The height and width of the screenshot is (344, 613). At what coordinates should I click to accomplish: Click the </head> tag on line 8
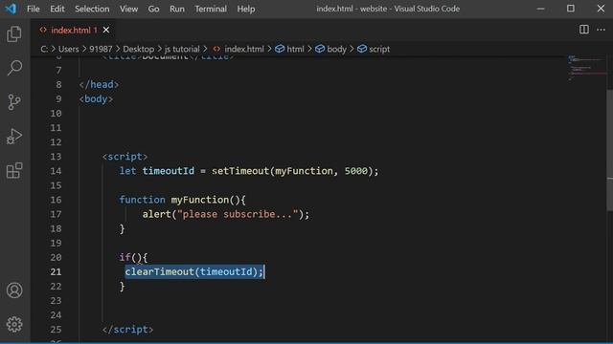[99, 85]
